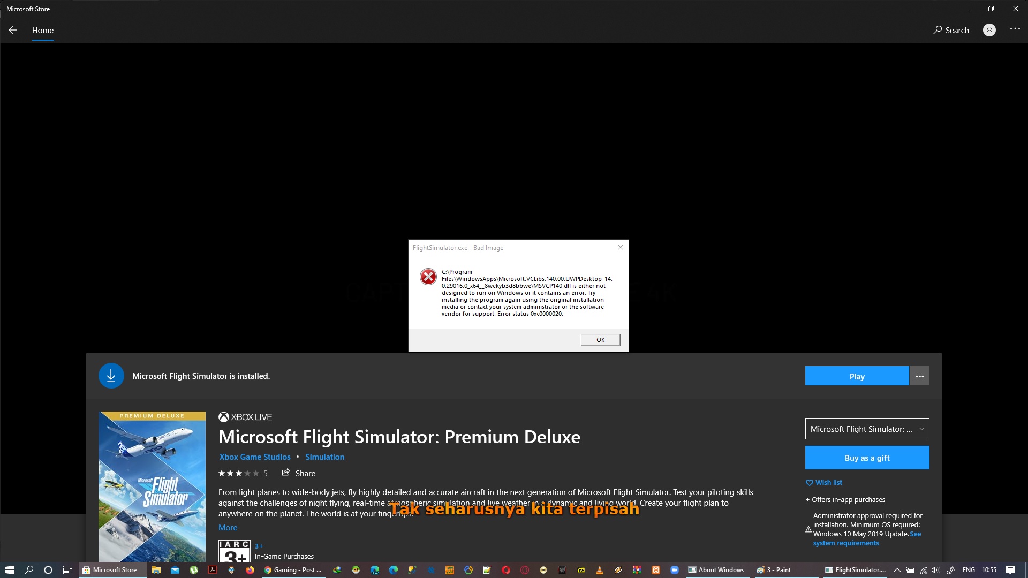Open Search in Microsoft Store

(x=951, y=31)
